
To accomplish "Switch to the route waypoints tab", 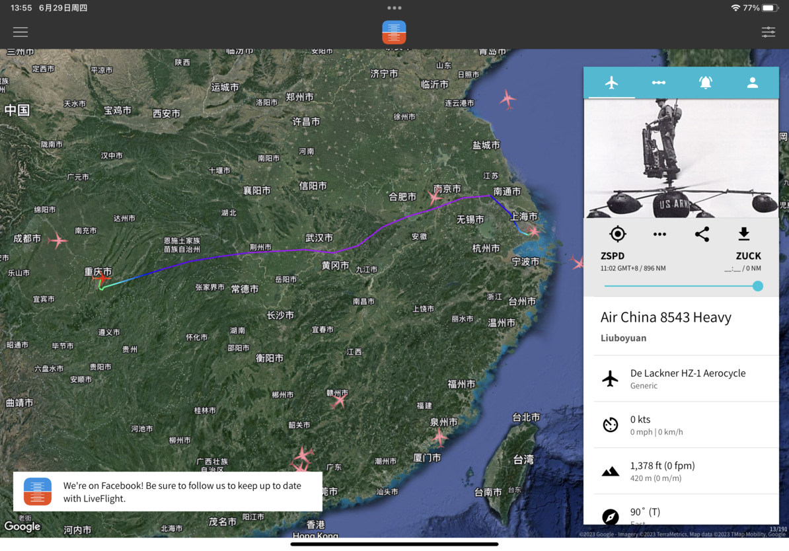I will [x=659, y=83].
